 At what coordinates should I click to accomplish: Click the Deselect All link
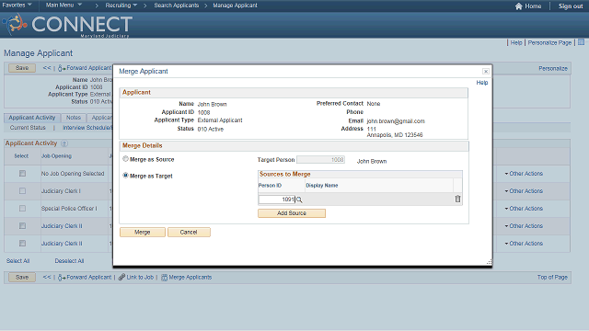[x=69, y=261]
